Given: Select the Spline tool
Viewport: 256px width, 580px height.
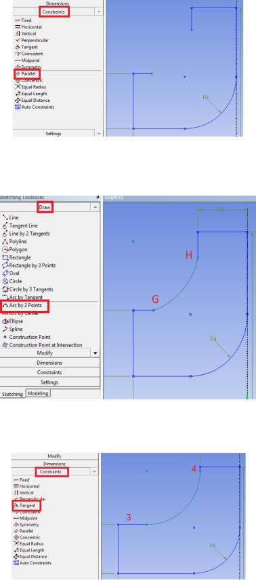Looking at the screenshot, I should tap(12, 329).
